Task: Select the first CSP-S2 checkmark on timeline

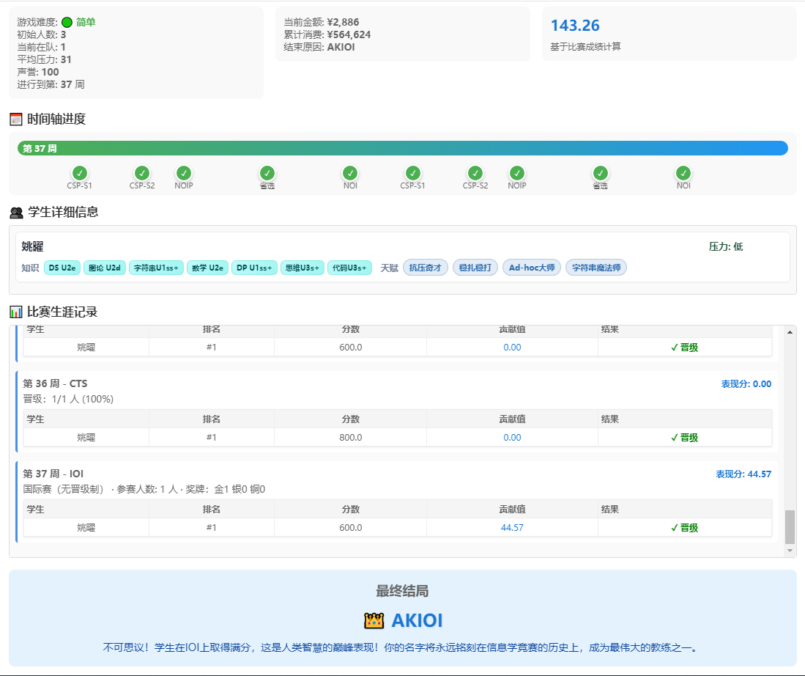Action: 141,173
